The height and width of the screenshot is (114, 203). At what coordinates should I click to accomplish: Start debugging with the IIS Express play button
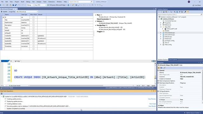(48, 5)
